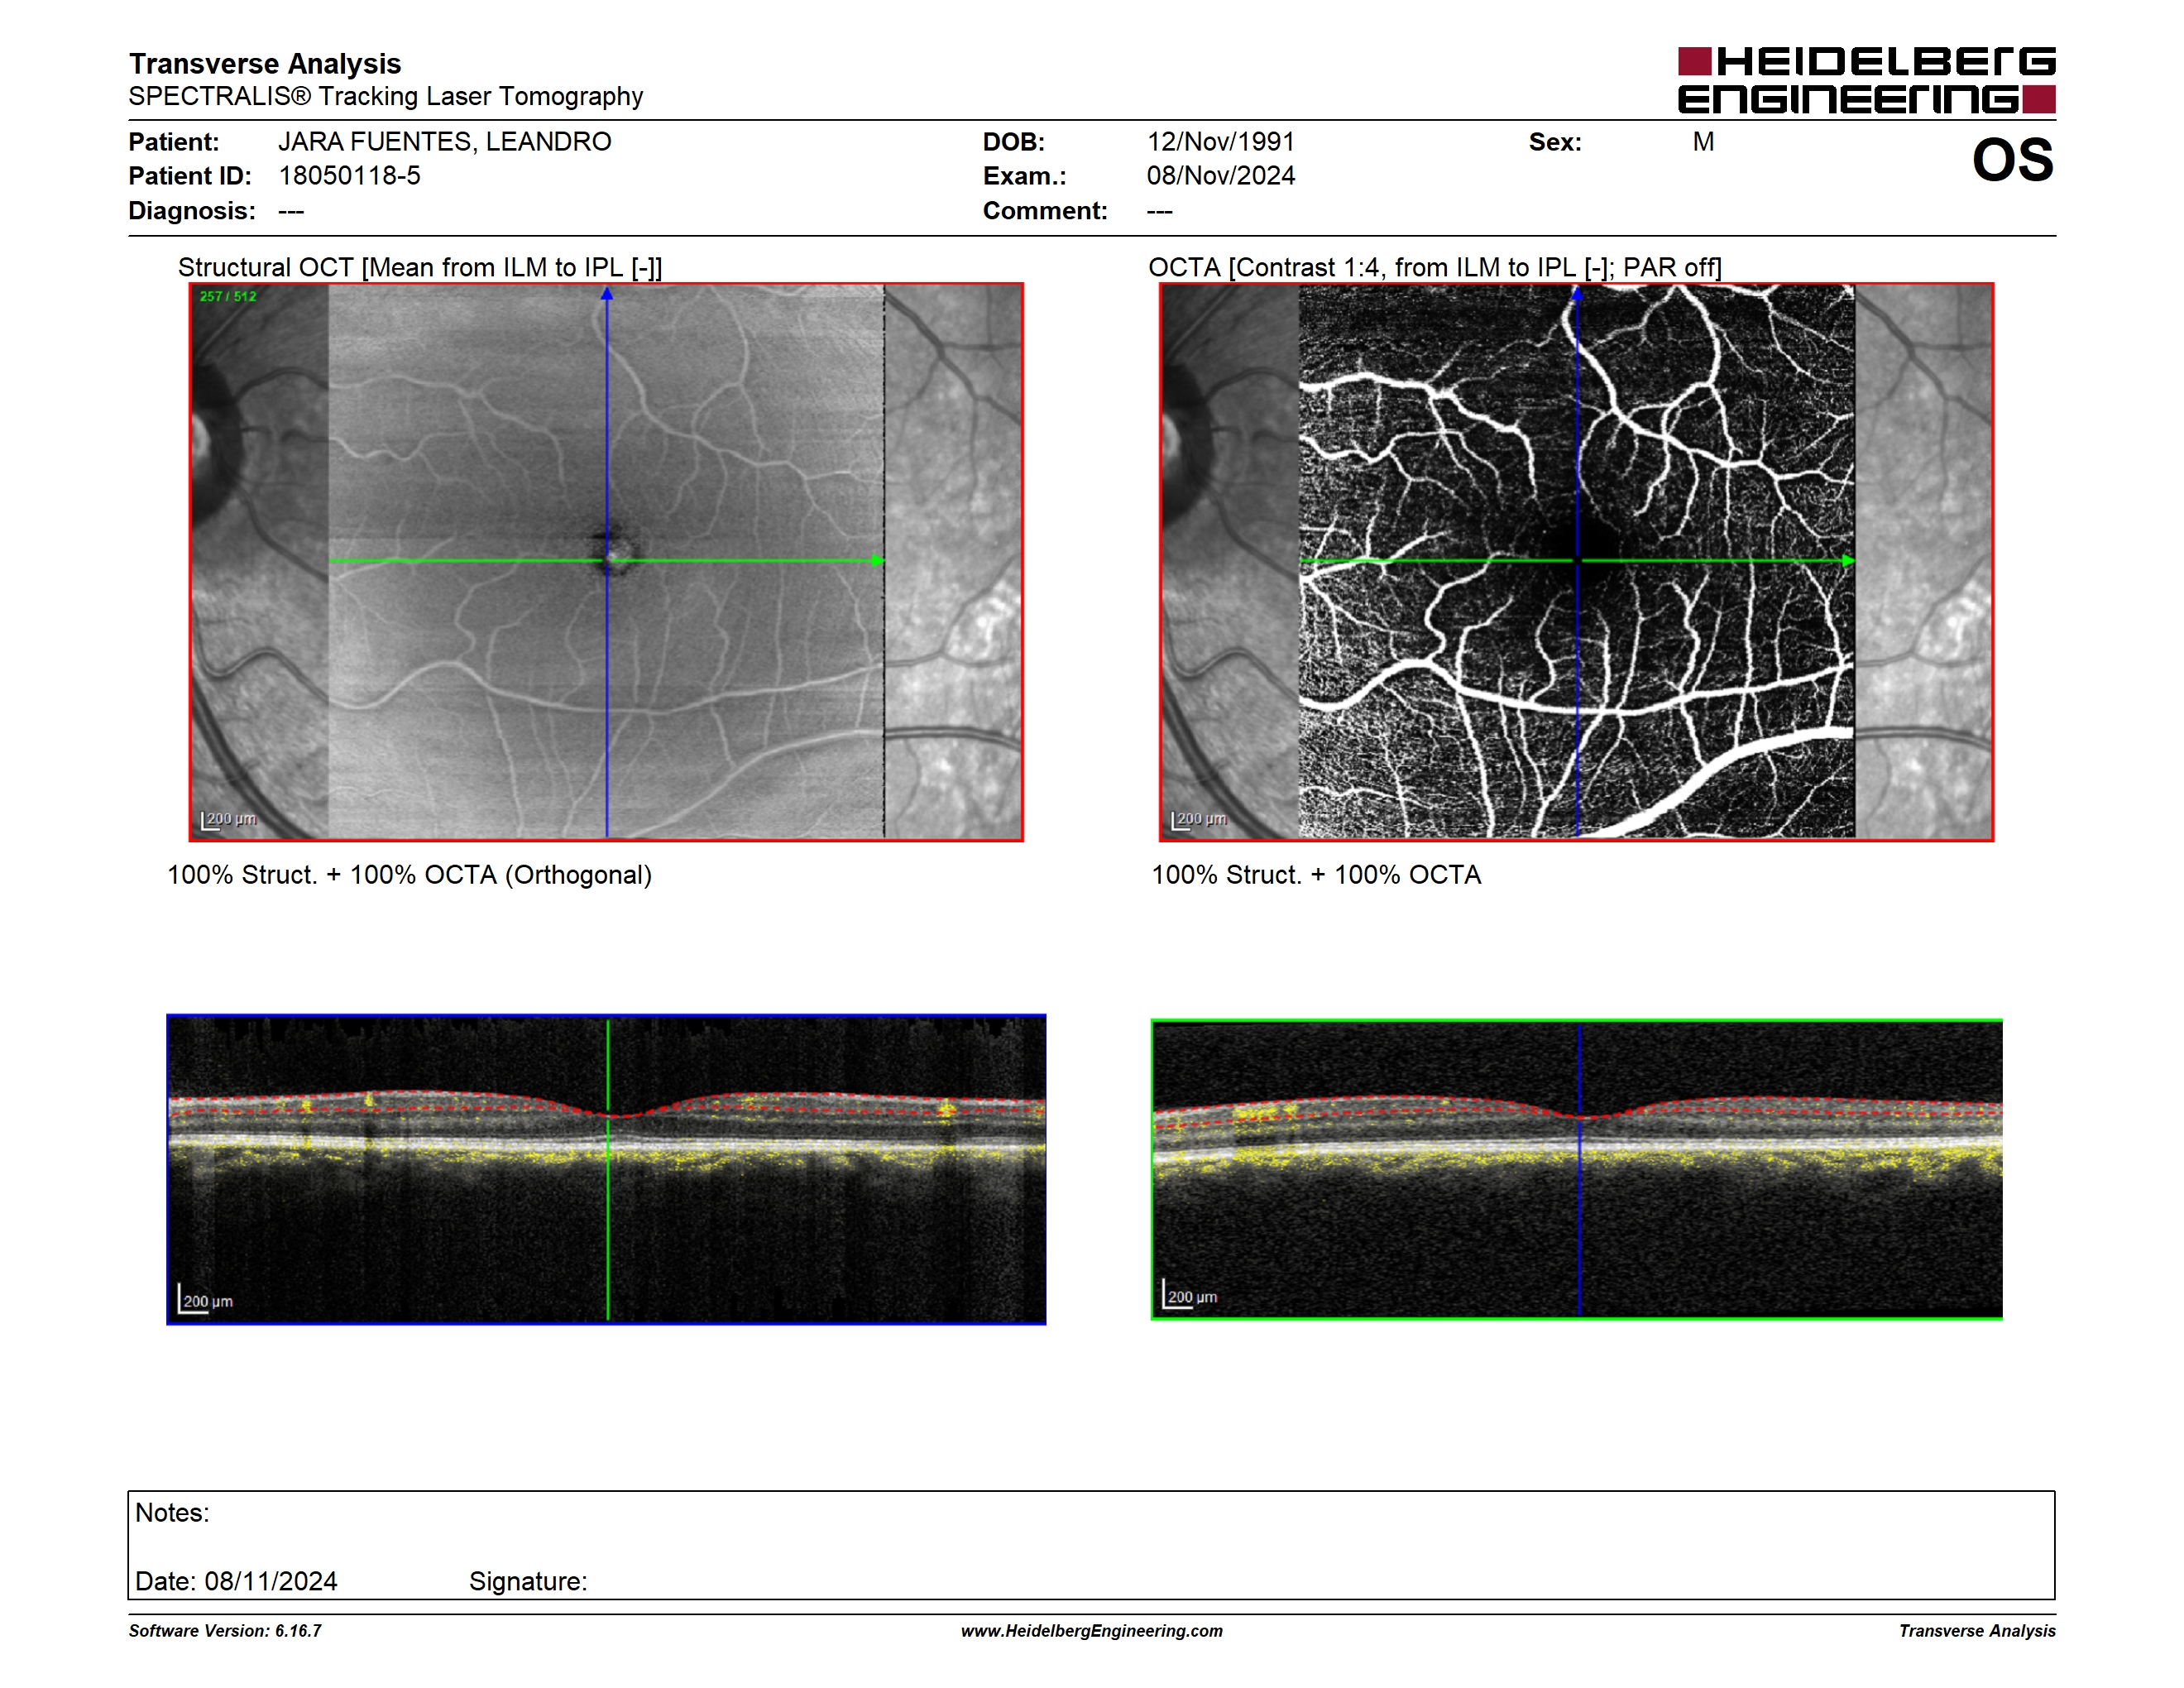Click the 200 µm scale bar in the Structural OCT image

tap(229, 820)
